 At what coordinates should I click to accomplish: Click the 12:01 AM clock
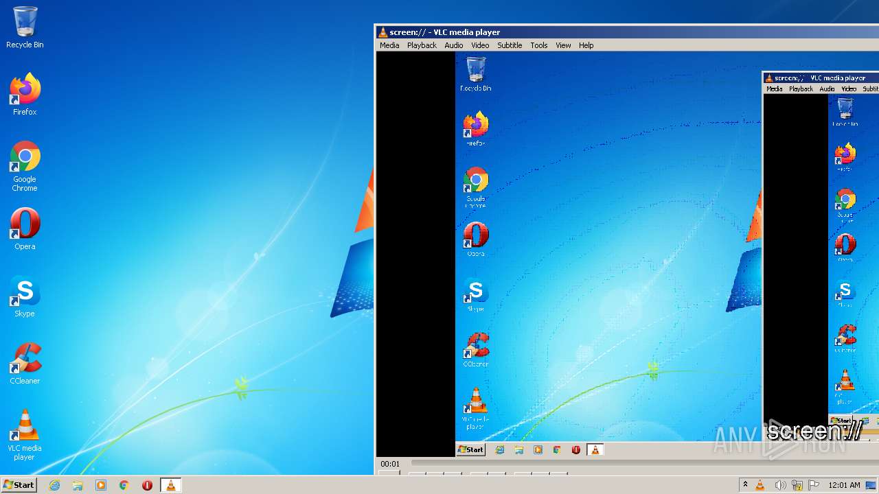tap(844, 485)
